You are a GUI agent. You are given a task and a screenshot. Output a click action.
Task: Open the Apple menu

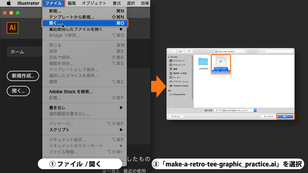9,3
